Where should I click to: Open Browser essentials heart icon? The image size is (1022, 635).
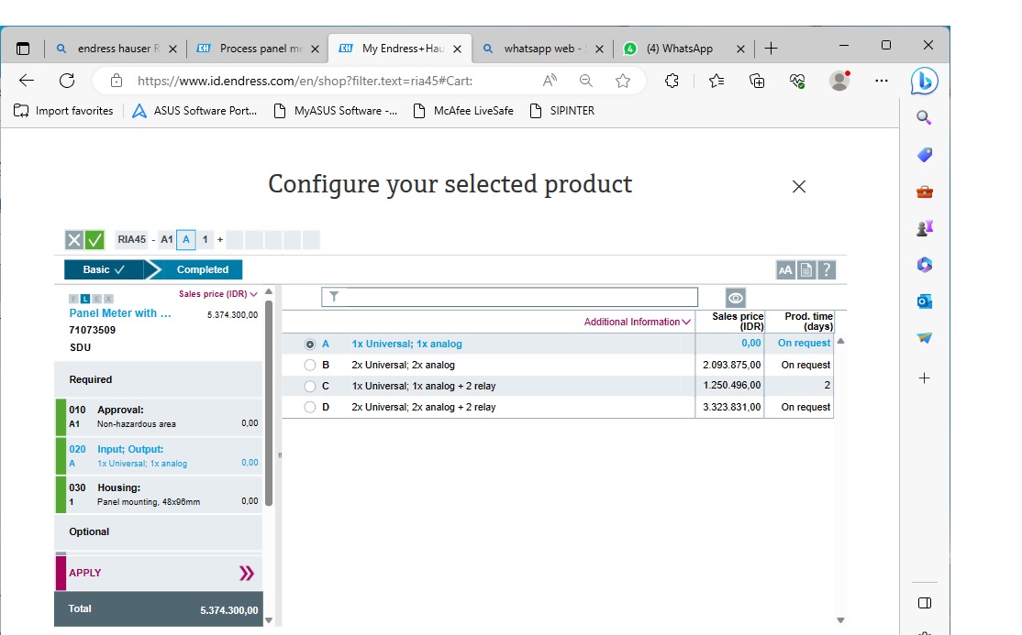797,81
